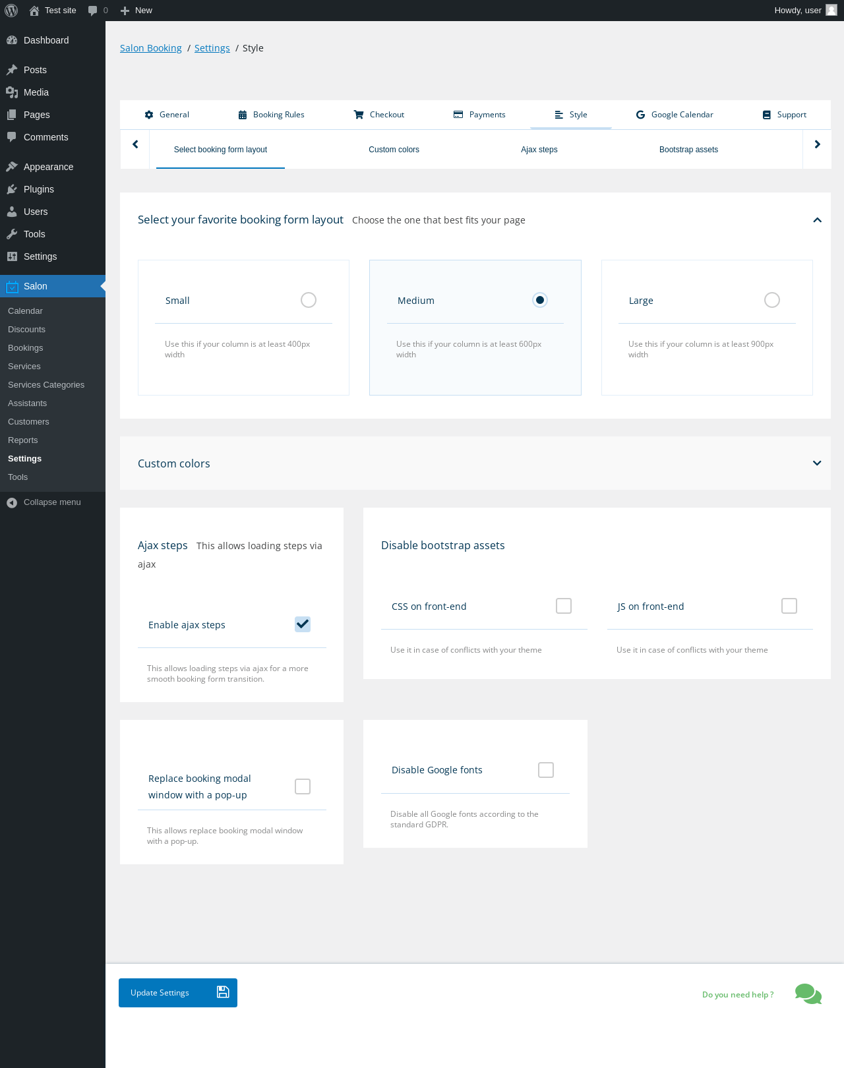
Task: Click the left arrow of sub-tab slider
Action: [135, 144]
